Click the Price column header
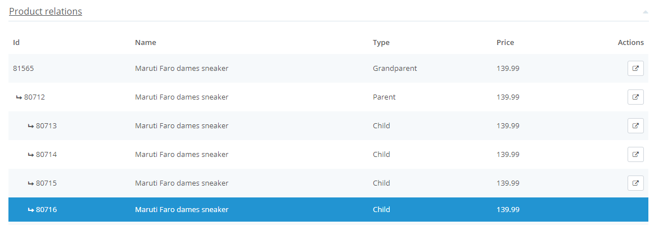 pos(505,43)
